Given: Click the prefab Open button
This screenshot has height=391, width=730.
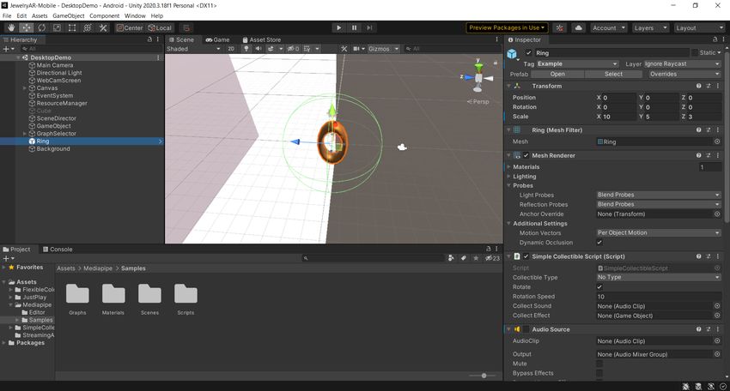Looking at the screenshot, I should pyautogui.click(x=557, y=74).
